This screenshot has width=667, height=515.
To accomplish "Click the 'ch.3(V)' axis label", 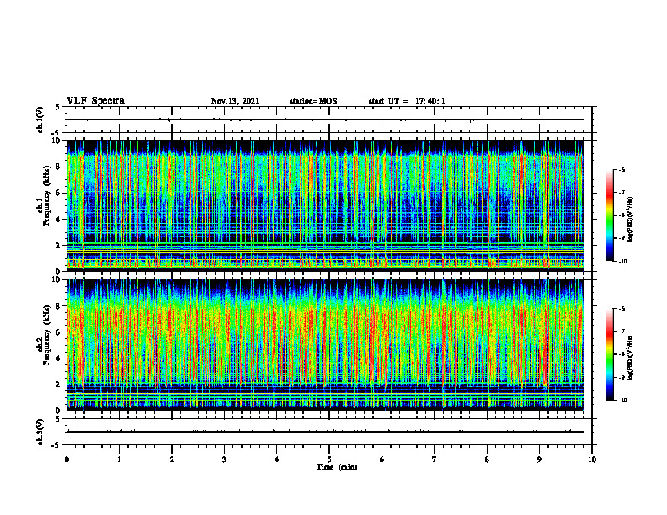I will point(40,432).
